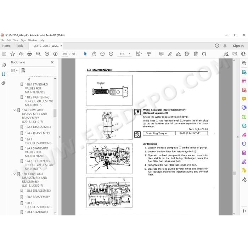Image resolution: width=248 pixels, height=248 pixels.
Task: Select the Hand pan tool
Action: point(94,54)
